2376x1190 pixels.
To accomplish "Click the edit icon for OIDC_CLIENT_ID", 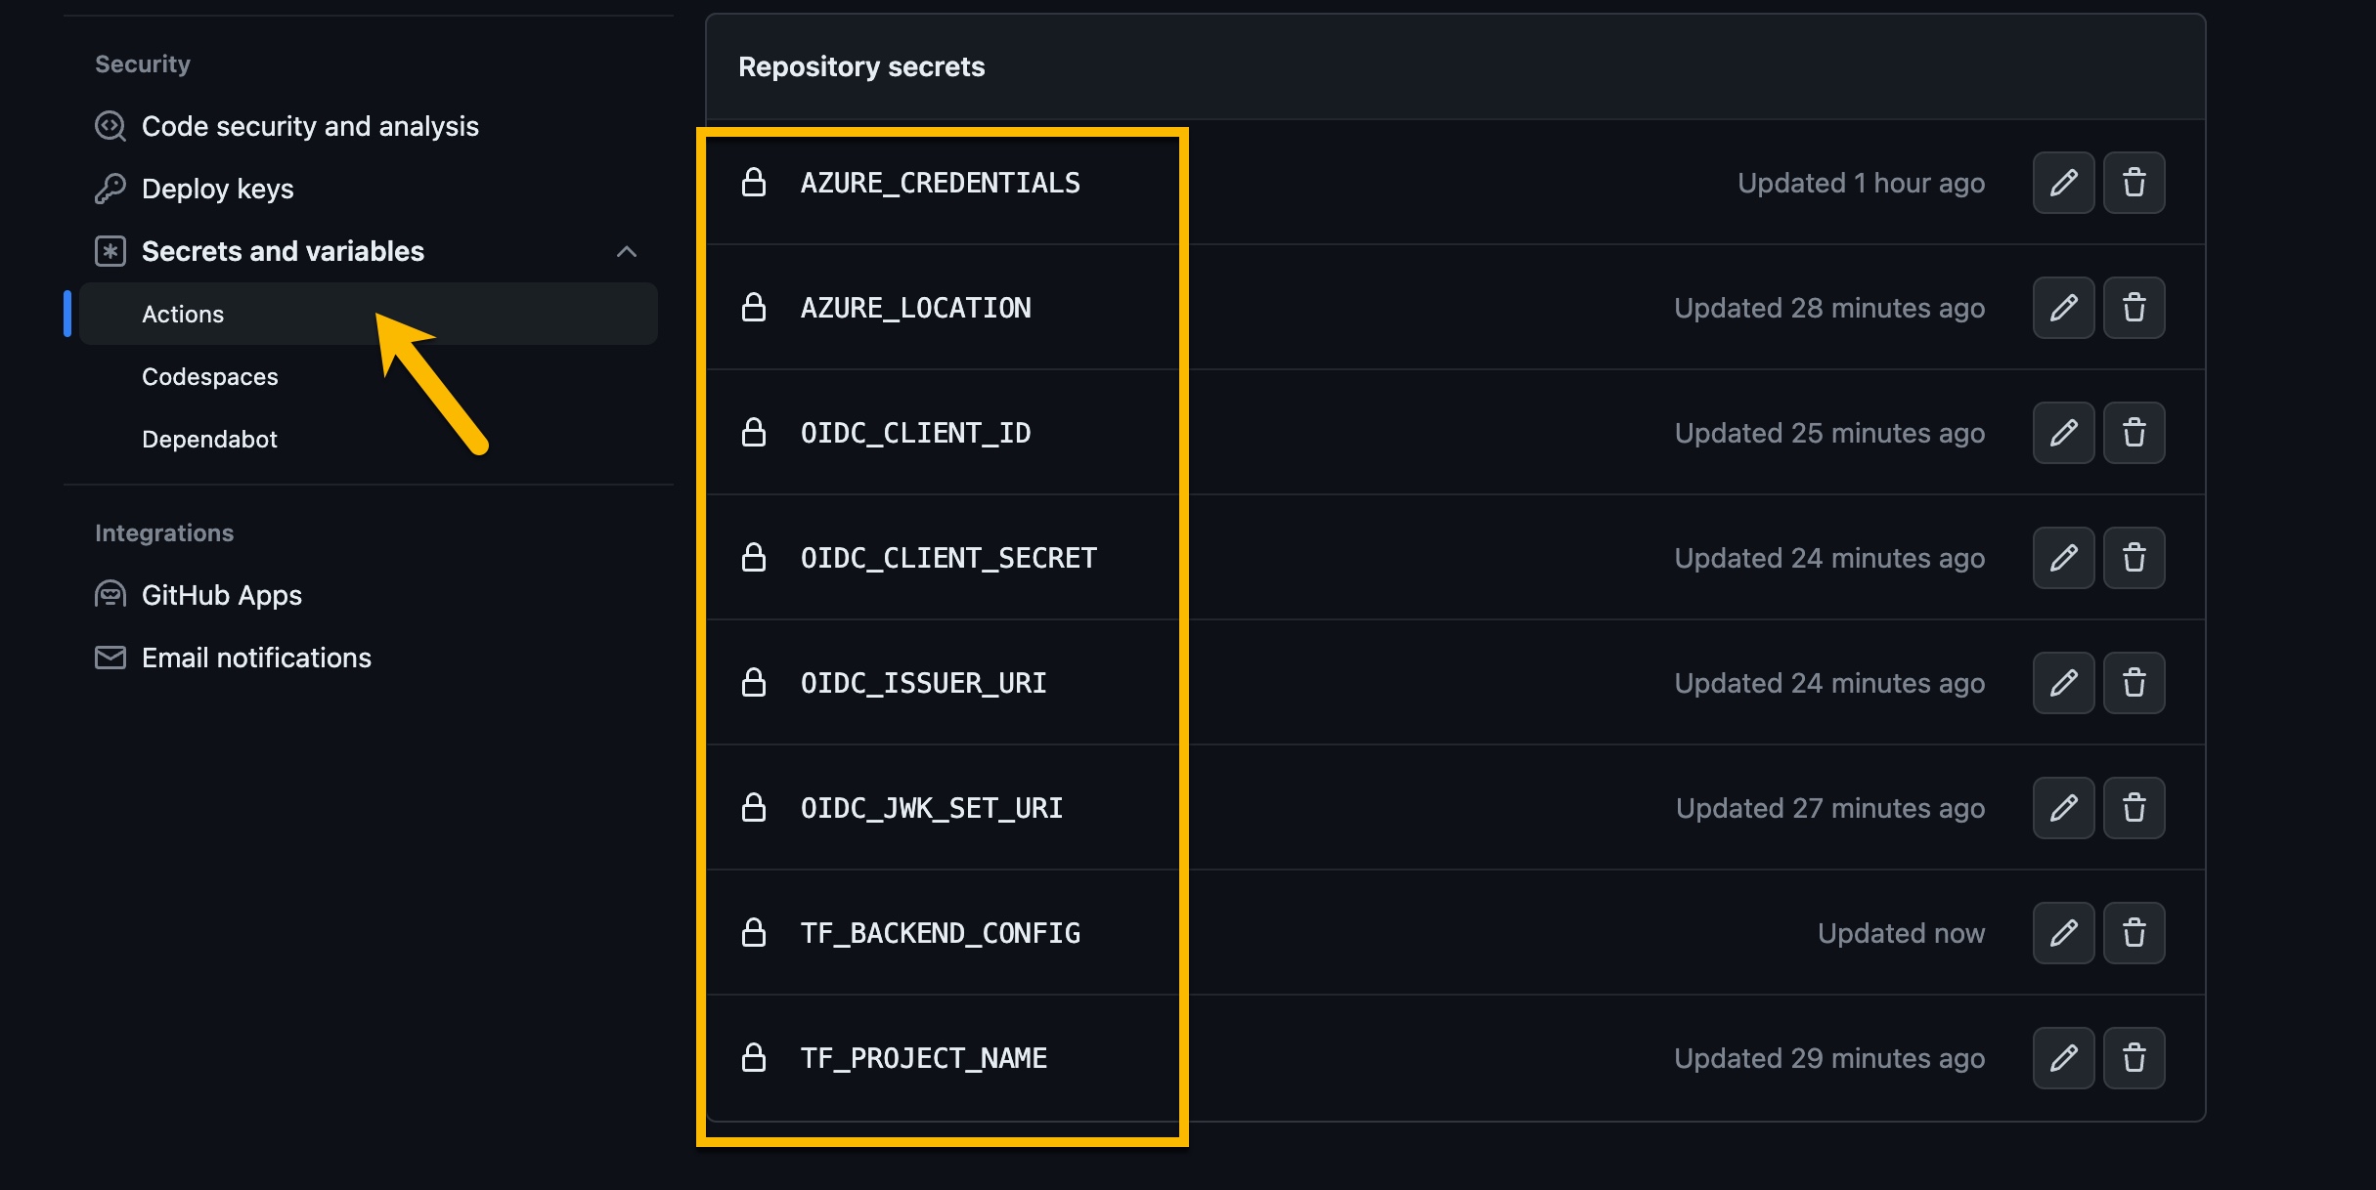I will (x=2063, y=431).
